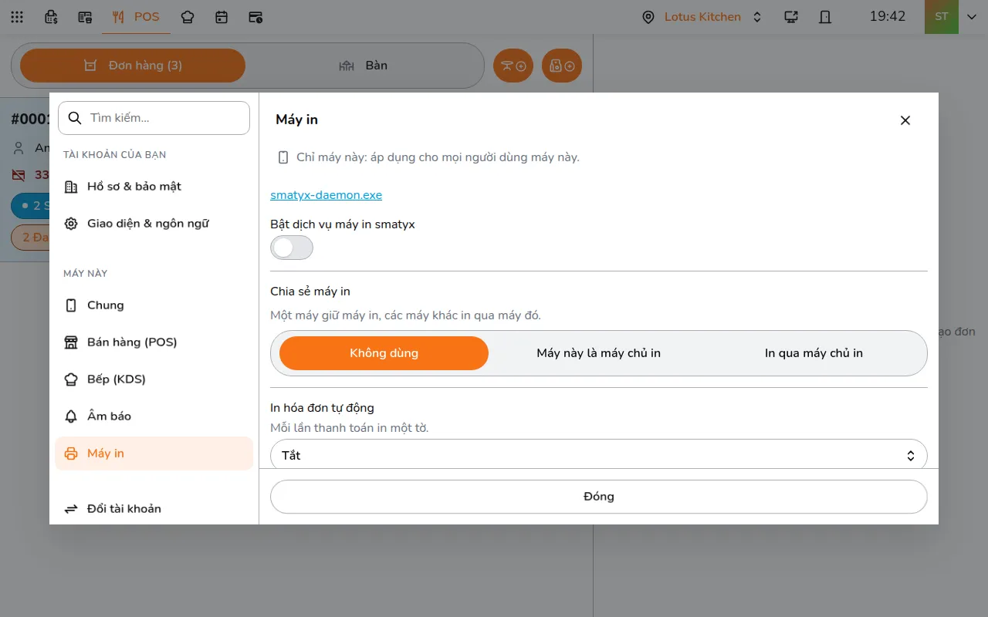
Task: Open Âm báo settings section
Action: [x=154, y=416]
